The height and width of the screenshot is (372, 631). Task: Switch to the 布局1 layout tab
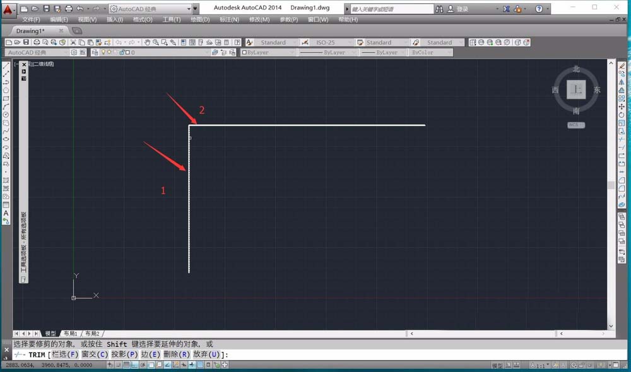tap(71, 334)
